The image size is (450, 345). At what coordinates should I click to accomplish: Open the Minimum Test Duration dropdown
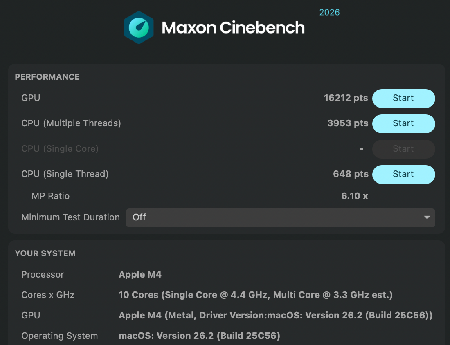pyautogui.click(x=280, y=217)
